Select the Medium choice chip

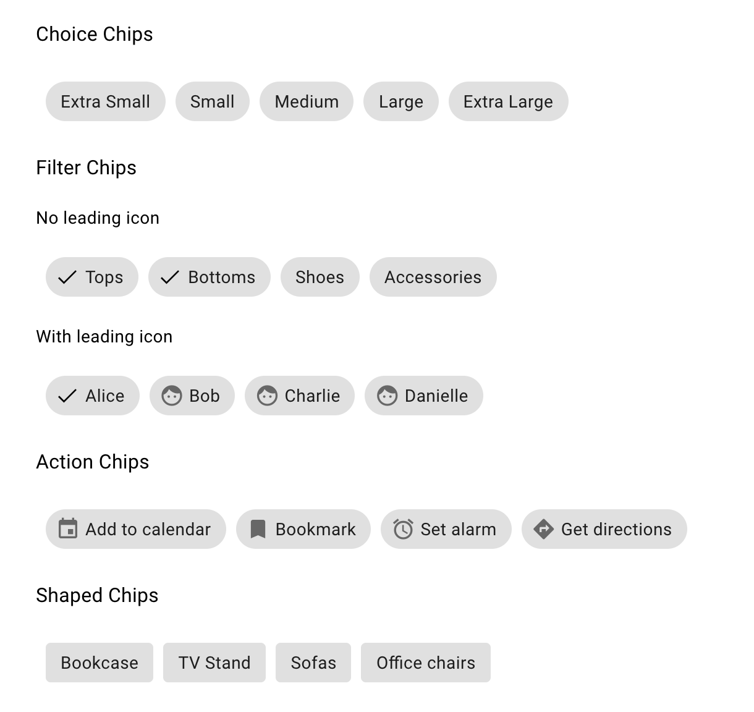306,101
